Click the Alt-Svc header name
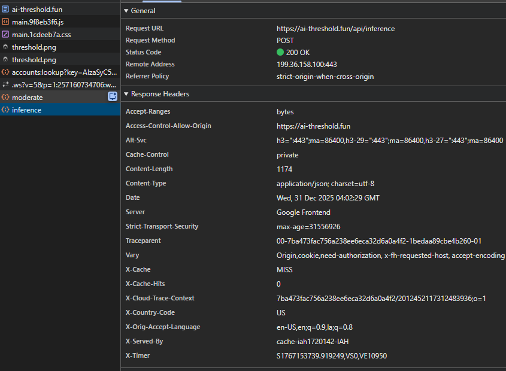Image resolution: width=506 pixels, height=371 pixels. pos(136,140)
